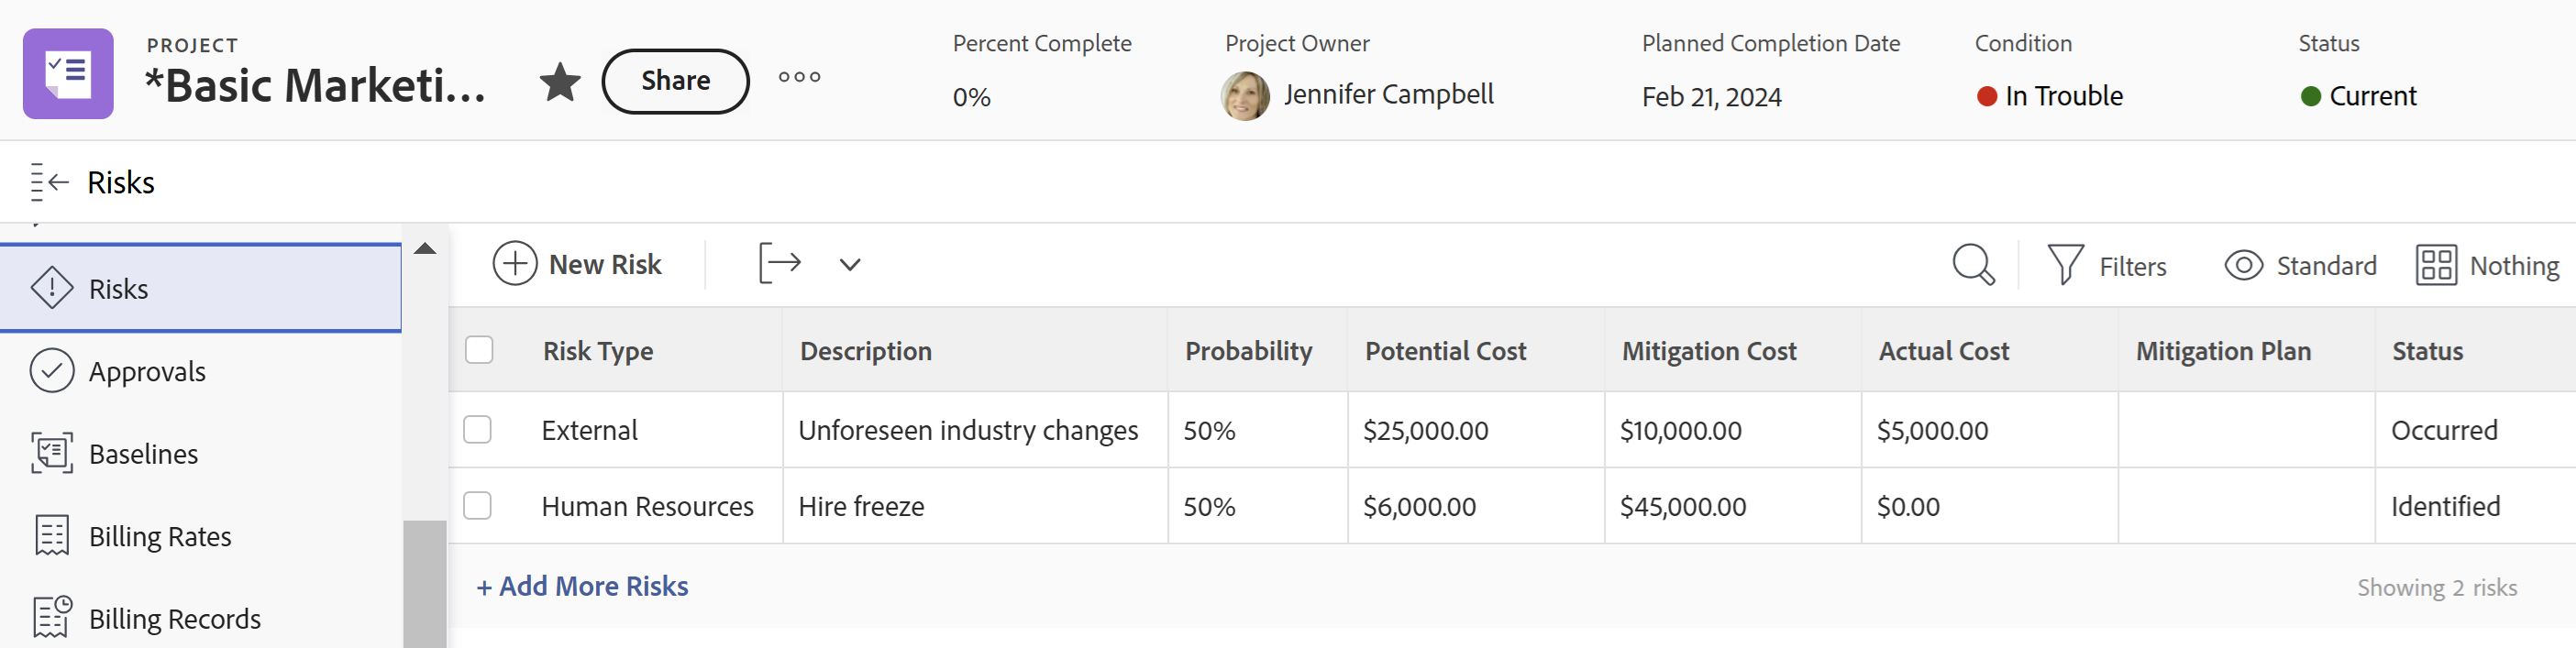Open the Status Current dropdown

click(x=2359, y=96)
